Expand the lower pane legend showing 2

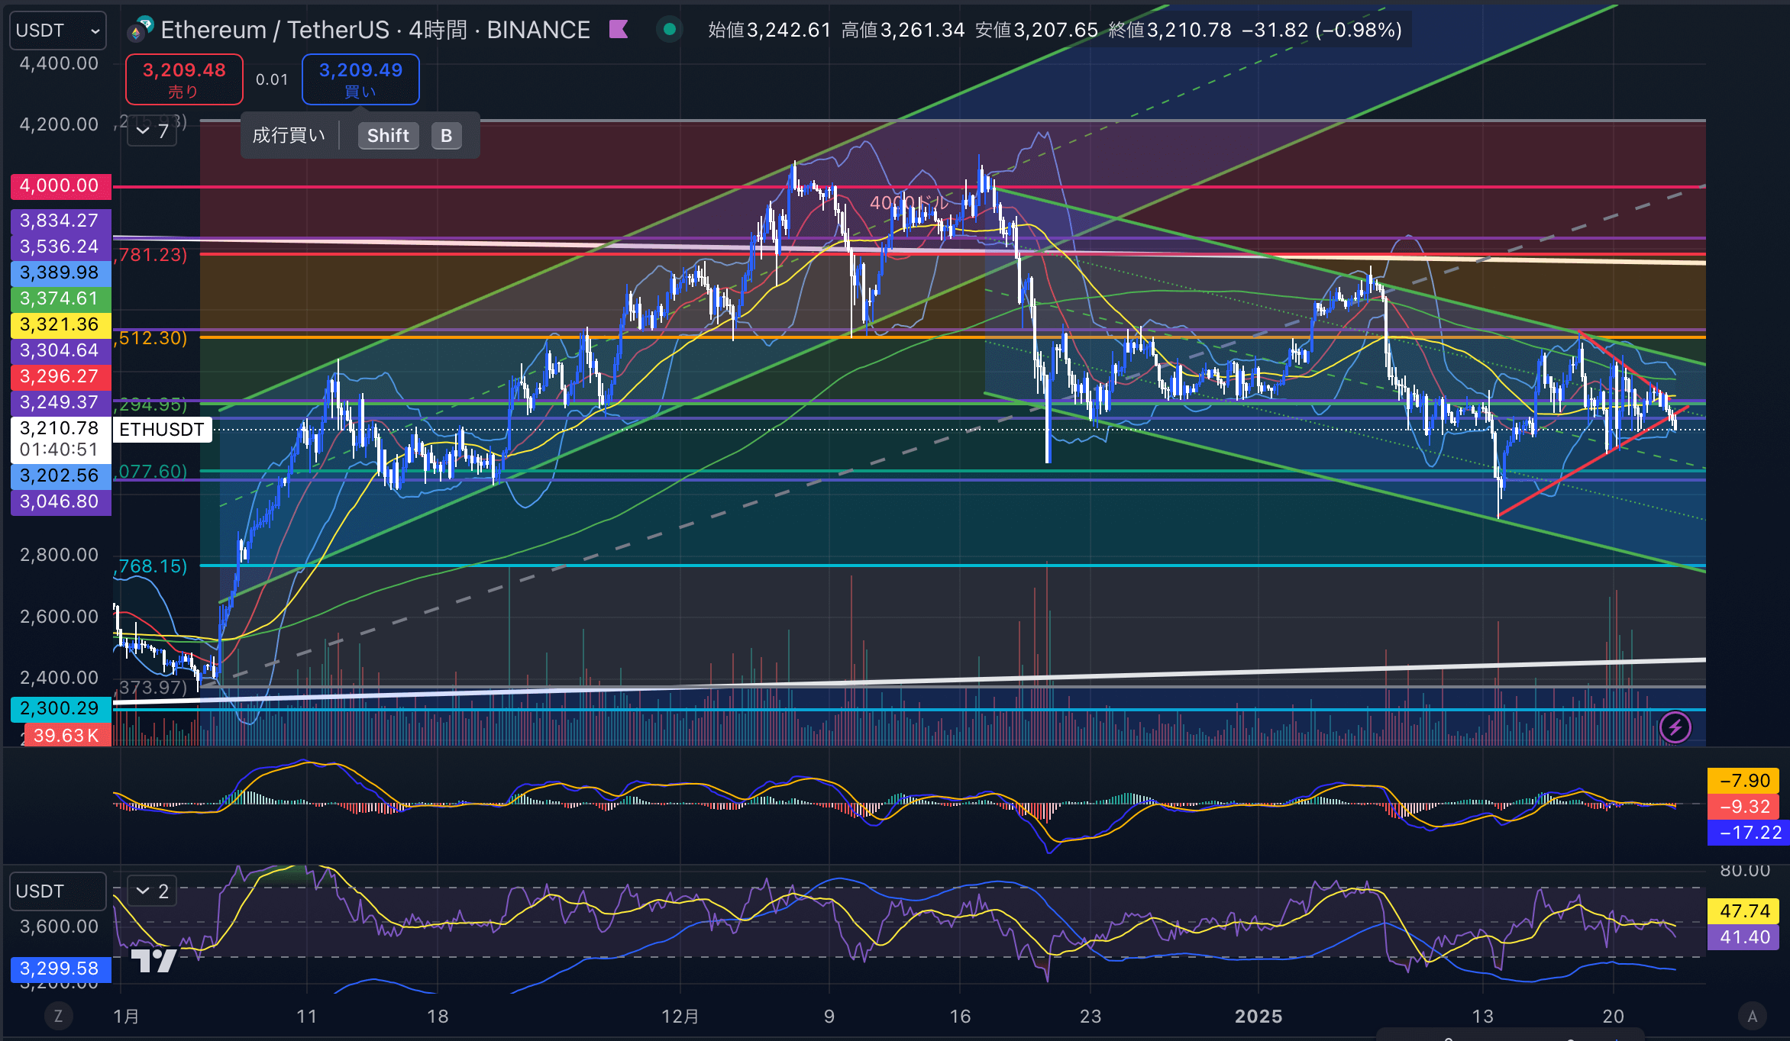(x=152, y=891)
